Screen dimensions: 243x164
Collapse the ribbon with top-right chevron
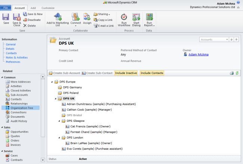[x=238, y=7]
